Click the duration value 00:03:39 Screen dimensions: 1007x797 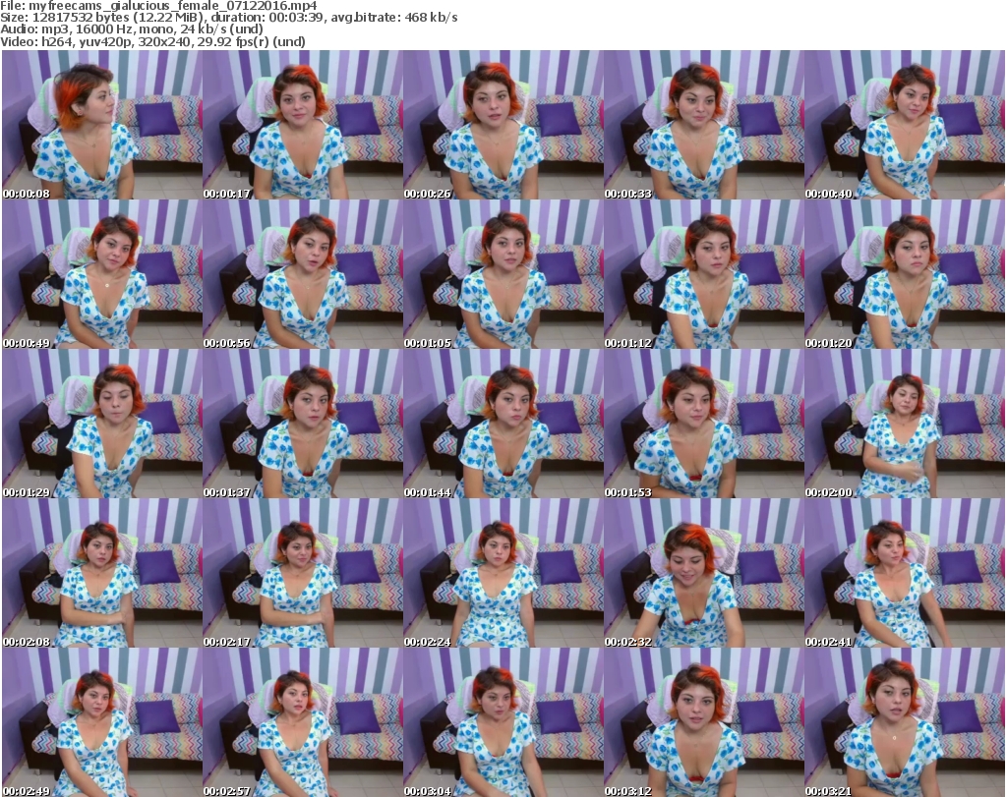click(x=296, y=18)
